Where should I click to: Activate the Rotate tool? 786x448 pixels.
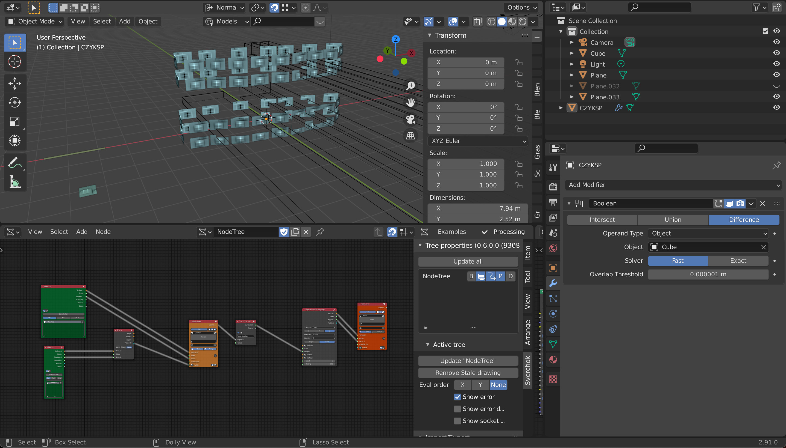[14, 103]
